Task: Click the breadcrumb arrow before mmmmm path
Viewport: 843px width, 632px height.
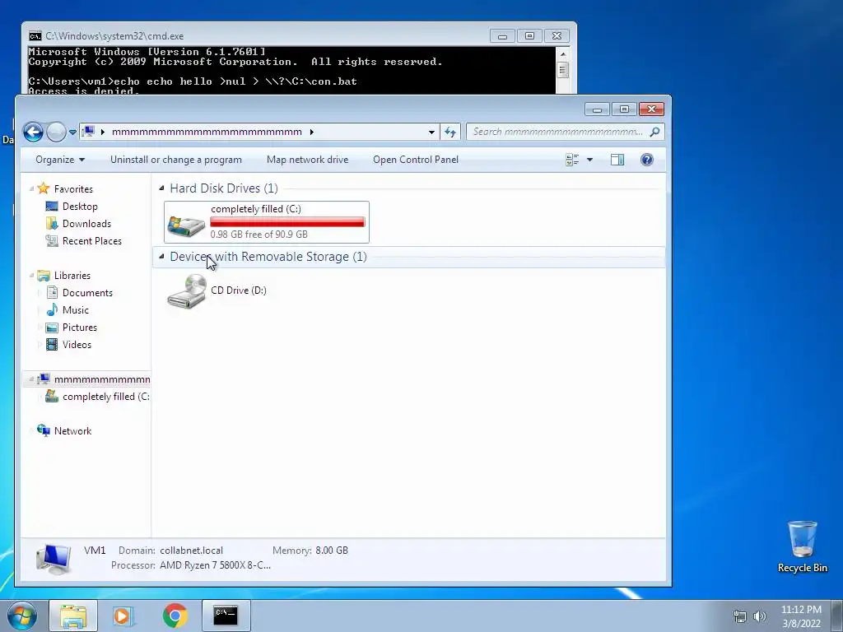Action: coord(103,132)
